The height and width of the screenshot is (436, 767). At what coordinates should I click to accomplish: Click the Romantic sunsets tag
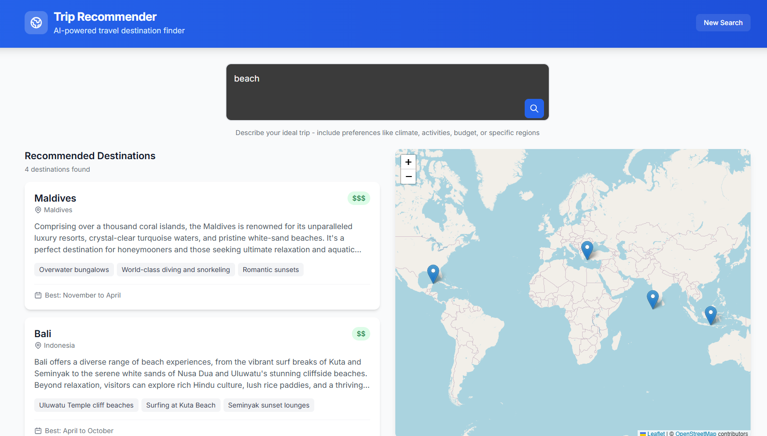pyautogui.click(x=270, y=270)
